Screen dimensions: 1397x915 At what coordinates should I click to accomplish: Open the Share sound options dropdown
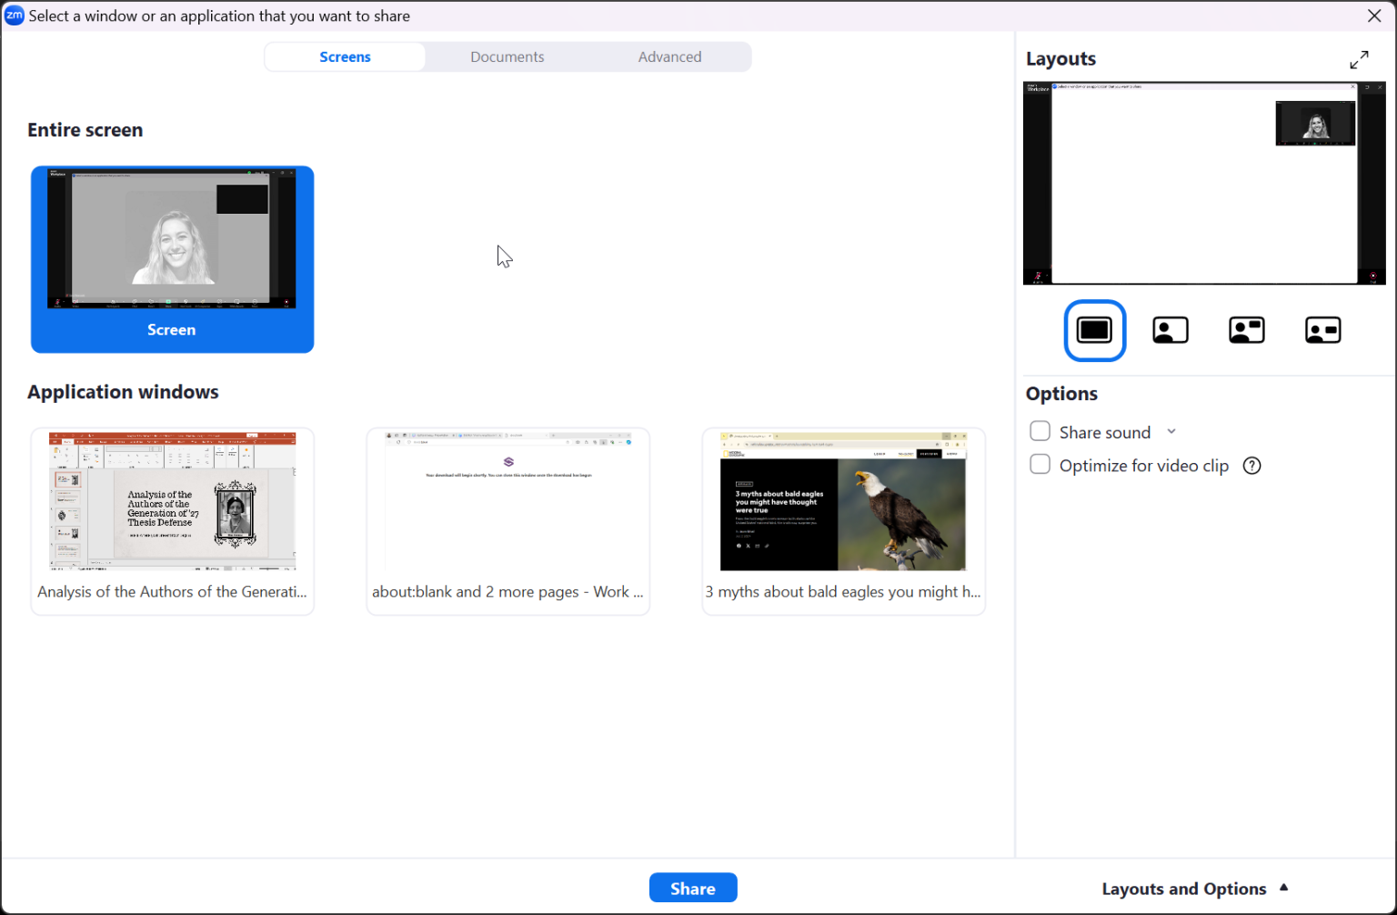[1171, 430]
